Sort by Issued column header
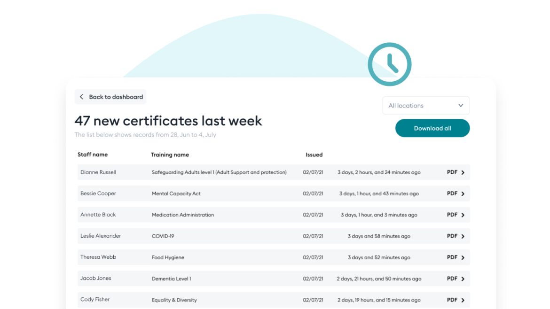This screenshot has height=309, width=550. 314,154
